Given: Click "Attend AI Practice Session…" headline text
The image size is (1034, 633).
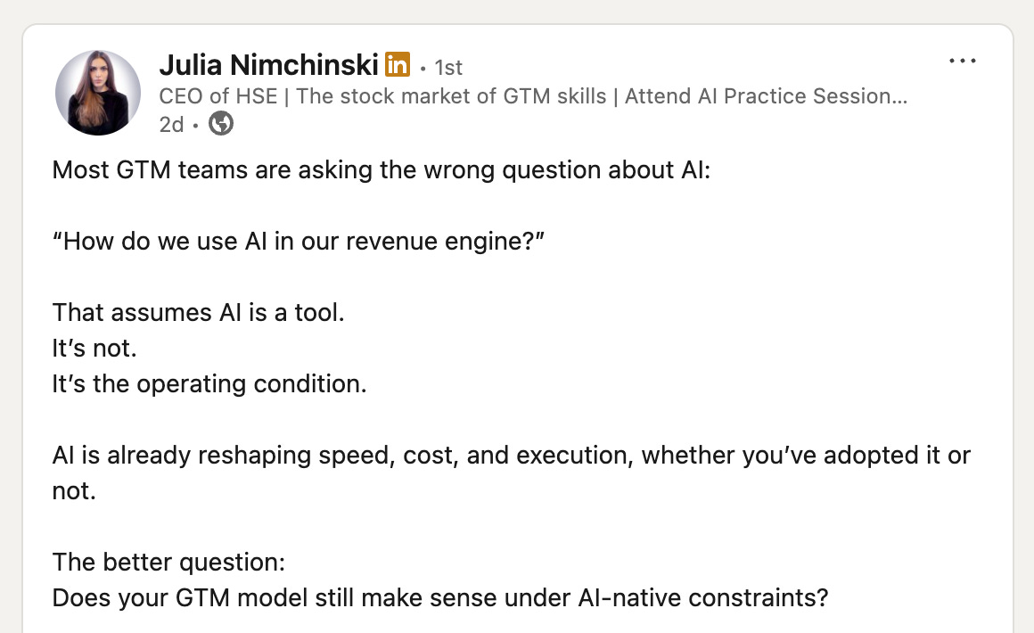Looking at the screenshot, I should (x=767, y=96).
